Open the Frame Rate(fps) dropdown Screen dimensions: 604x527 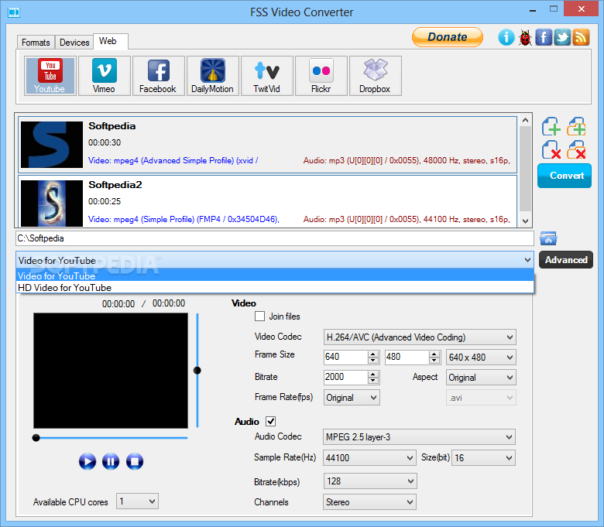(352, 397)
